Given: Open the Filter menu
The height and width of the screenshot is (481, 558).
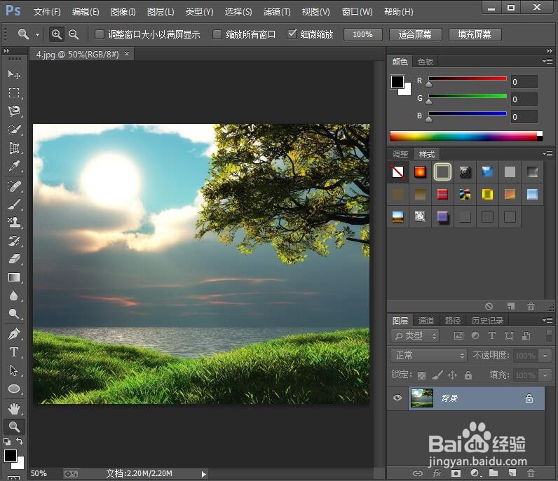Looking at the screenshot, I should 277,12.
